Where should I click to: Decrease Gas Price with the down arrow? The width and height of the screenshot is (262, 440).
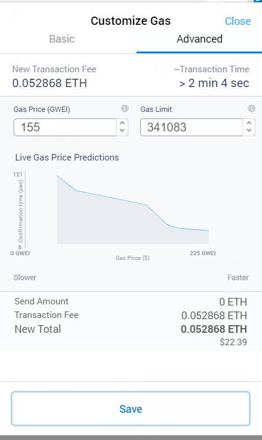(122, 131)
